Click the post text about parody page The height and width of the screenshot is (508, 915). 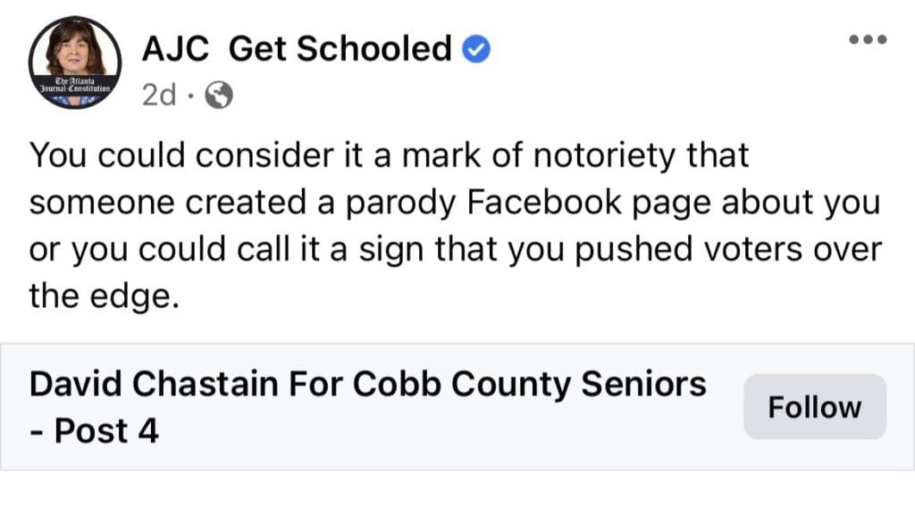455,226
